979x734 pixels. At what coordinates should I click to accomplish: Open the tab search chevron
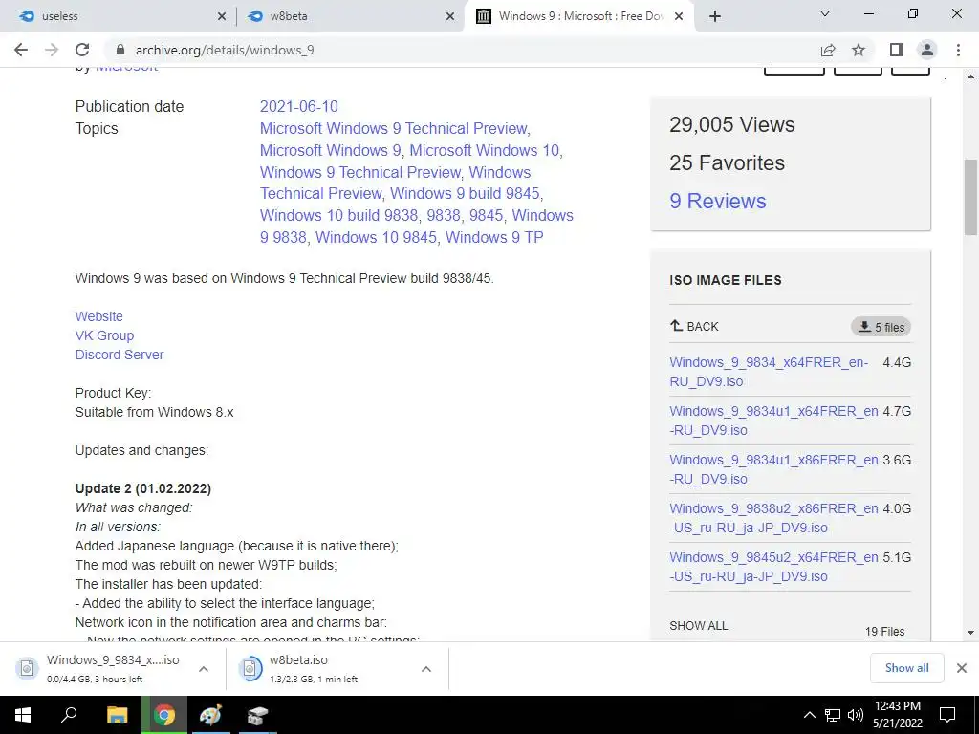click(825, 13)
